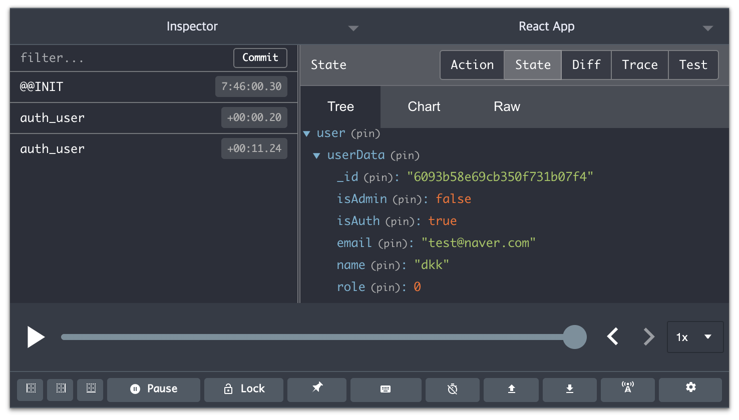
Task: Dock the inspector to the left side
Action: (30, 389)
